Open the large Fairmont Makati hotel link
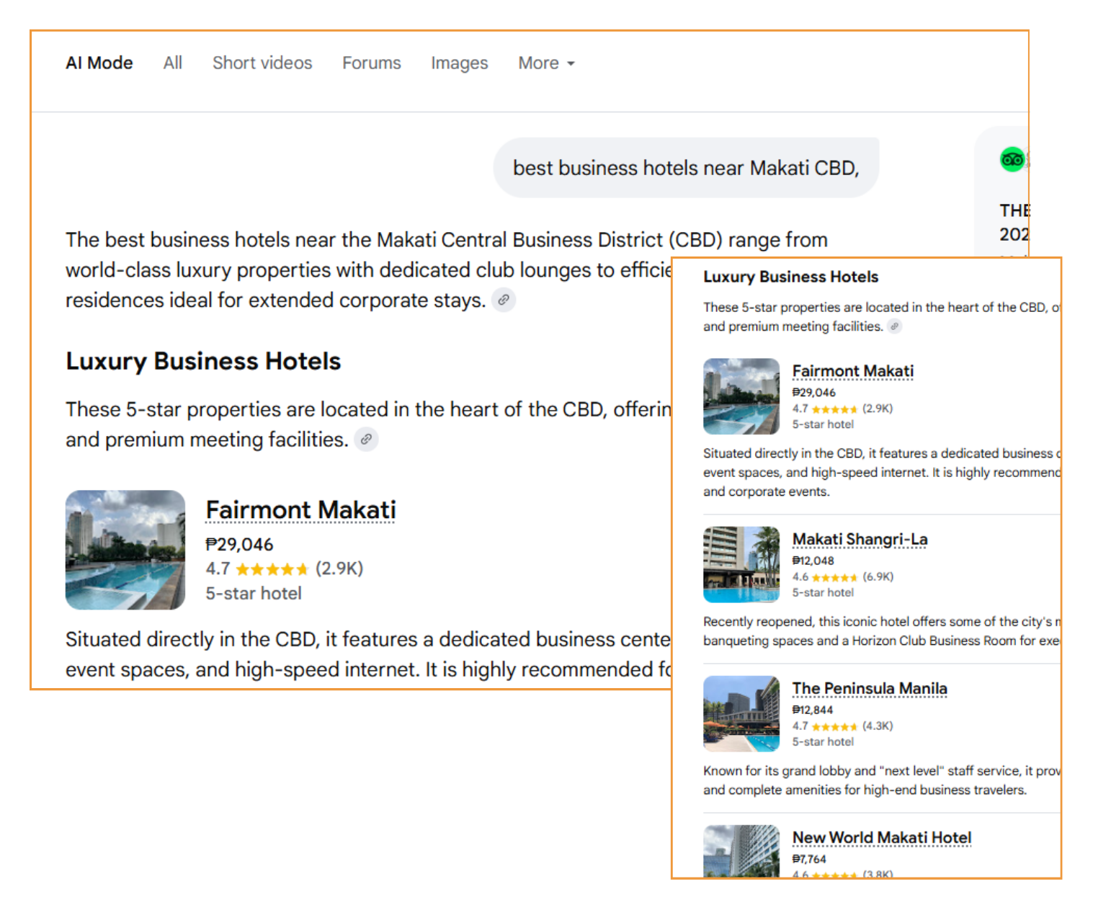The image size is (1093, 905). point(301,509)
